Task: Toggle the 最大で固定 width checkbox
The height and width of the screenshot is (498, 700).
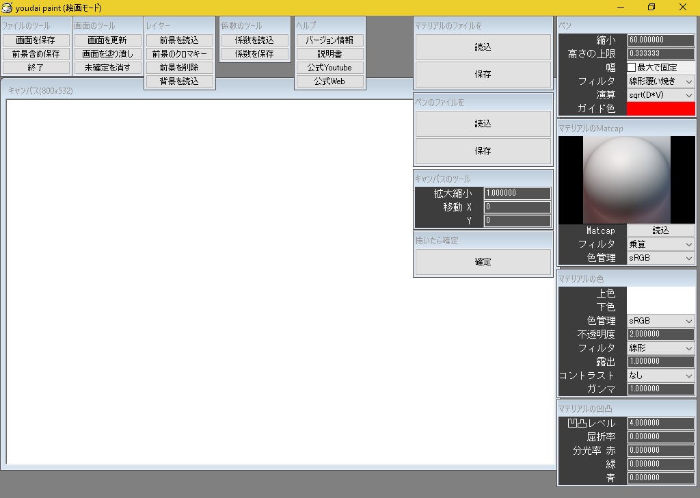Action: [x=632, y=68]
